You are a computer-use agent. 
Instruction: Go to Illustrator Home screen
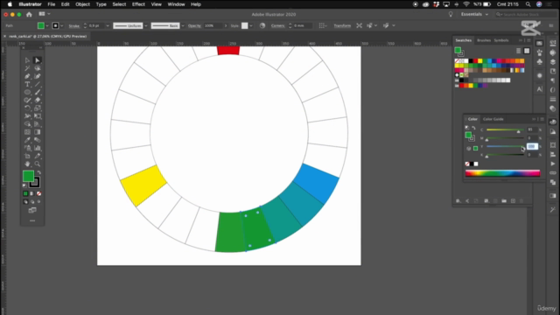click(29, 14)
